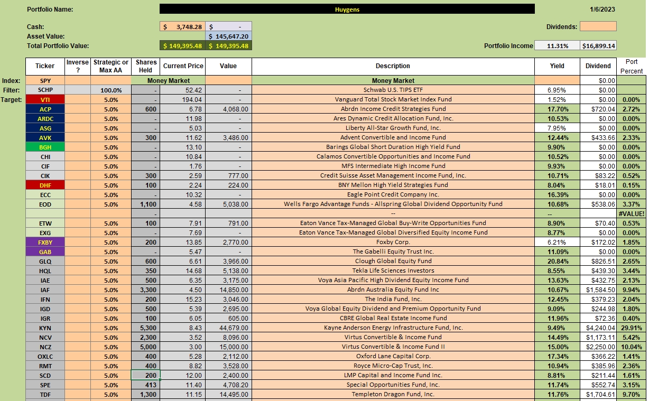Viewport: 649px width, 401px height.
Task: Select the empty Dividends input cell
Action: click(598, 26)
